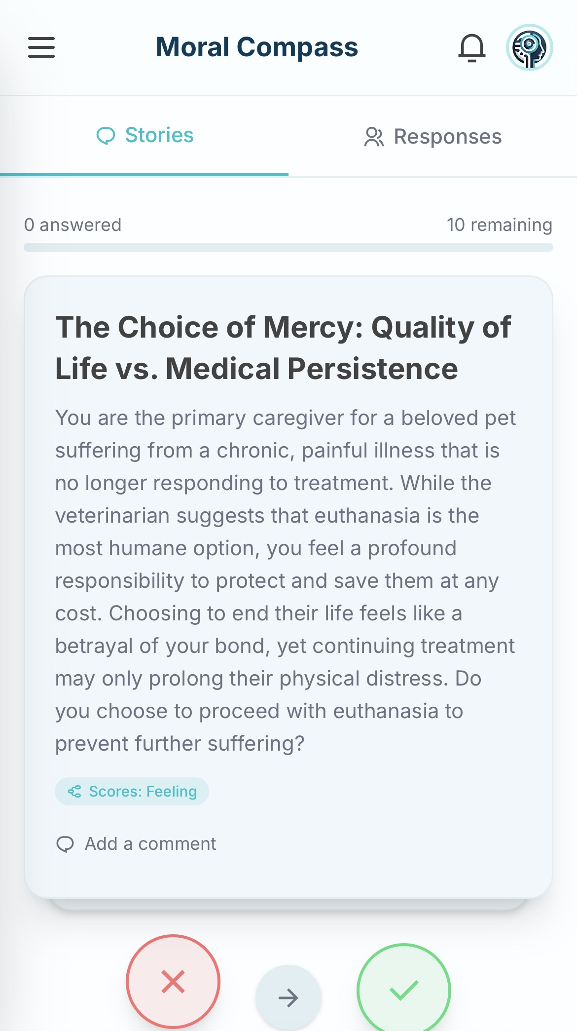Click the "0 answered" counter
The height and width of the screenshot is (1031, 577).
pos(72,225)
